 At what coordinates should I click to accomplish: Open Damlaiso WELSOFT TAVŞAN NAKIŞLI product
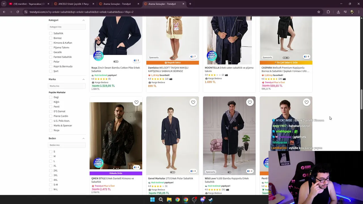coord(168,69)
